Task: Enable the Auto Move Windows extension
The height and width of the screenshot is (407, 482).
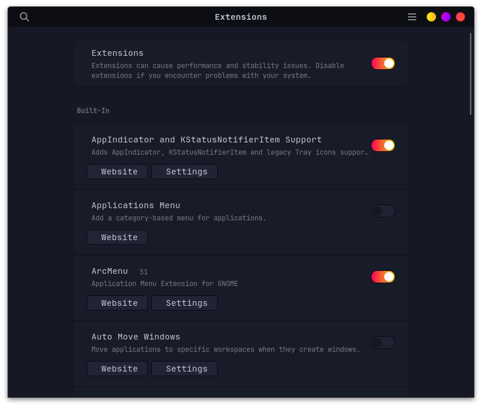Action: [382, 342]
